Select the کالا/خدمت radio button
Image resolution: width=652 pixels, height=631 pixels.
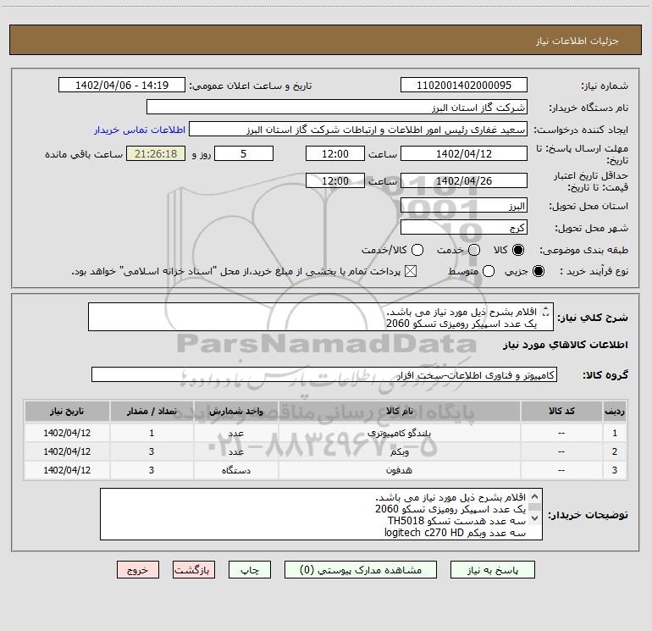click(417, 250)
